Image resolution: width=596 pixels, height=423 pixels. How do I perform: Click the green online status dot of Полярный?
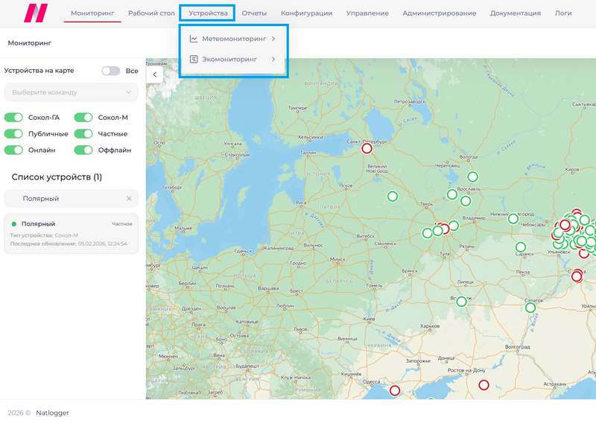[x=14, y=224]
